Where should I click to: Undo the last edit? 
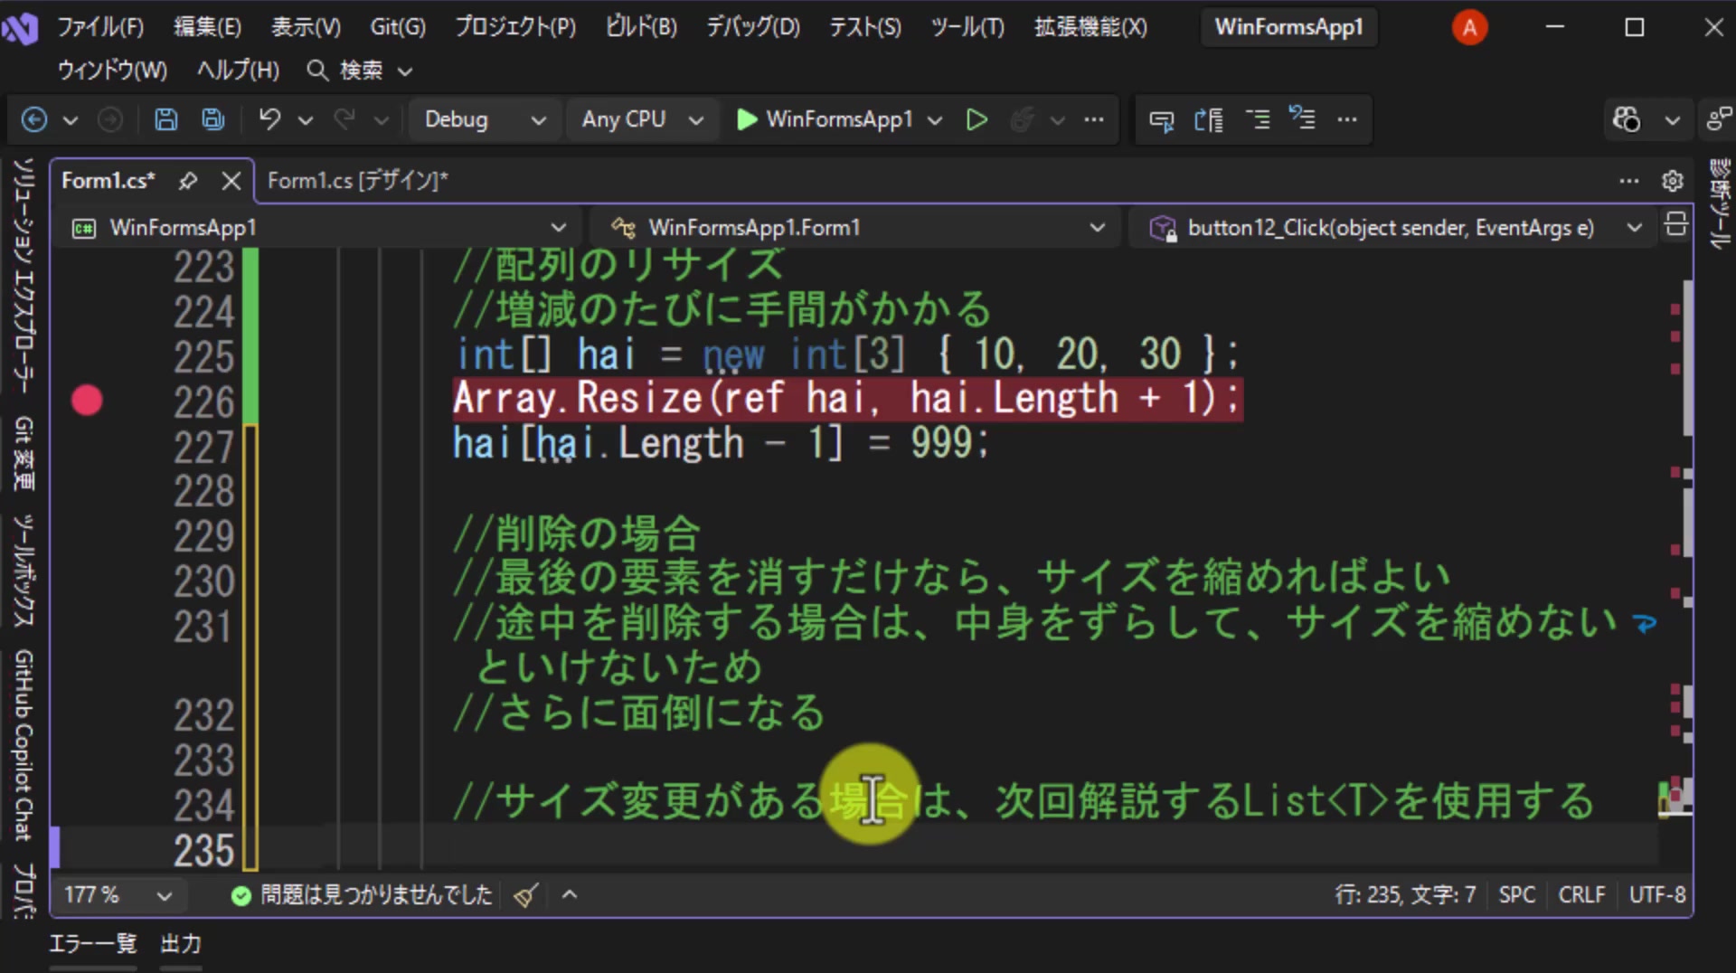point(269,119)
